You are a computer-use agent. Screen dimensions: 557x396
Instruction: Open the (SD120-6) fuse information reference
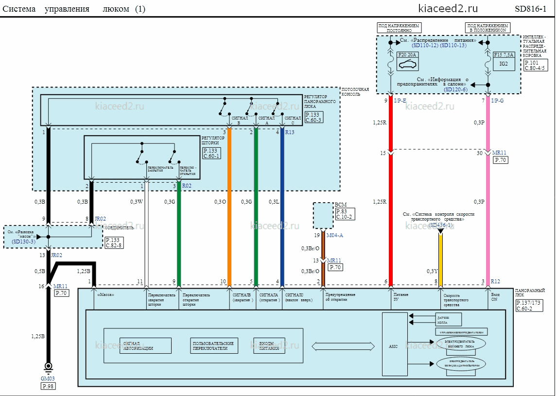tap(455, 89)
